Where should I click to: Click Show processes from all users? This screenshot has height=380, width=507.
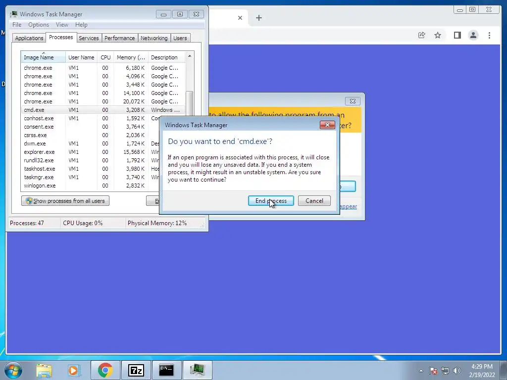[65, 201]
